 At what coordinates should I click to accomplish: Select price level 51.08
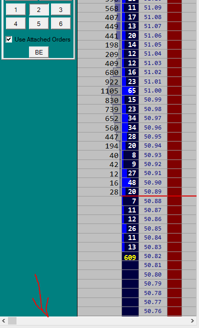pyautogui.click(x=153, y=17)
